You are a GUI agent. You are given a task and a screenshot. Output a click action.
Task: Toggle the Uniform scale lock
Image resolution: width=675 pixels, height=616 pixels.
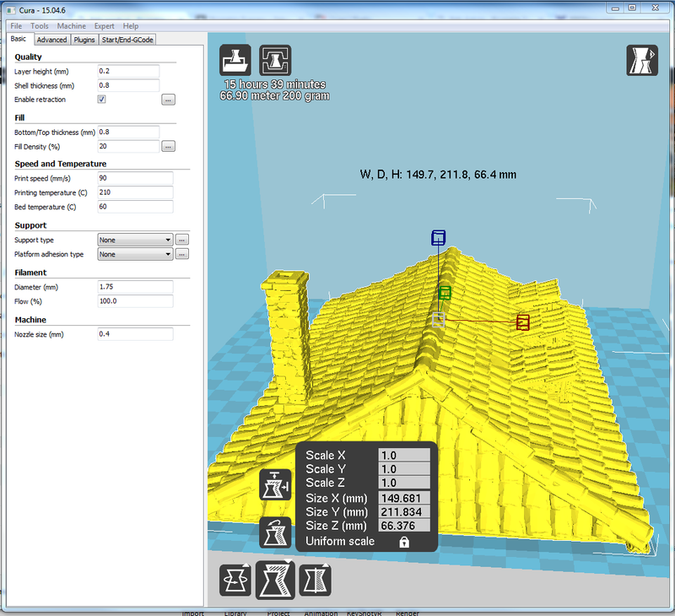pos(404,542)
